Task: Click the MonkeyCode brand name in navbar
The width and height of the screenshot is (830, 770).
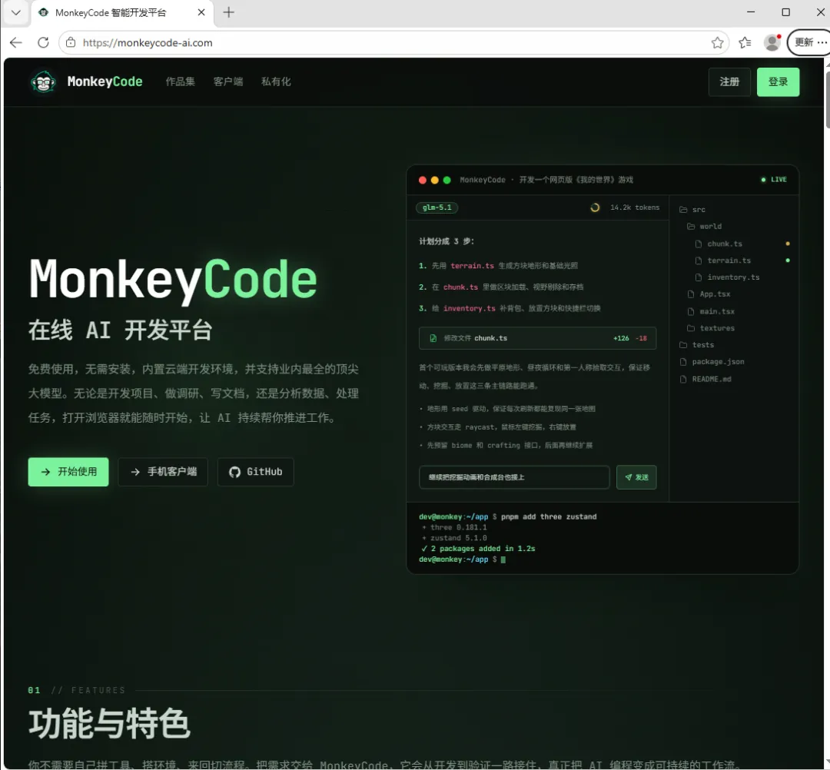Action: point(105,81)
